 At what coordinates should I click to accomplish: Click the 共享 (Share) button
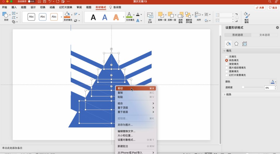(260, 7)
